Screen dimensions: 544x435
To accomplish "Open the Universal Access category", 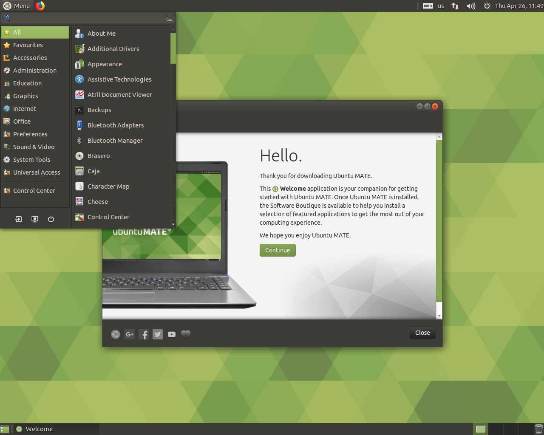I will pyautogui.click(x=35, y=172).
